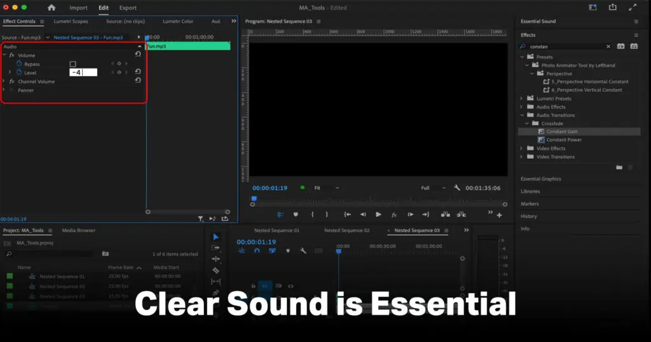Expand the Channel Volume effect
Viewport: 651px width, 342px height.
coord(4,81)
